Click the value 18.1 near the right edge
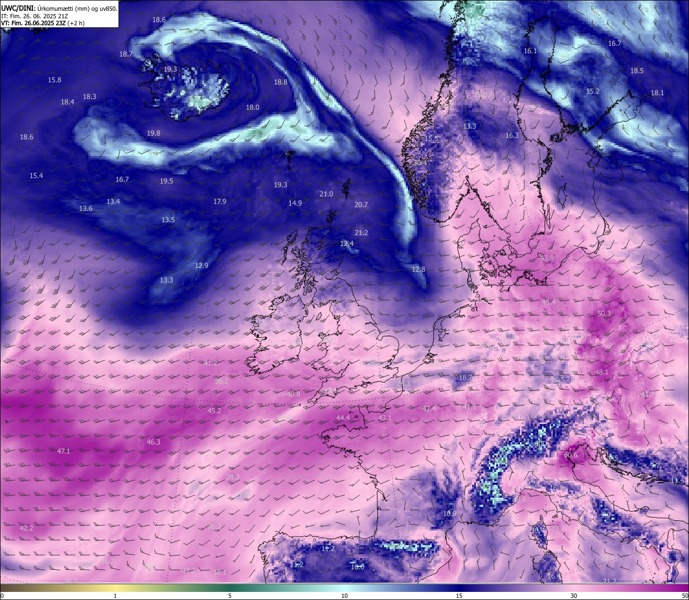This screenshot has height=600, width=689. [657, 93]
